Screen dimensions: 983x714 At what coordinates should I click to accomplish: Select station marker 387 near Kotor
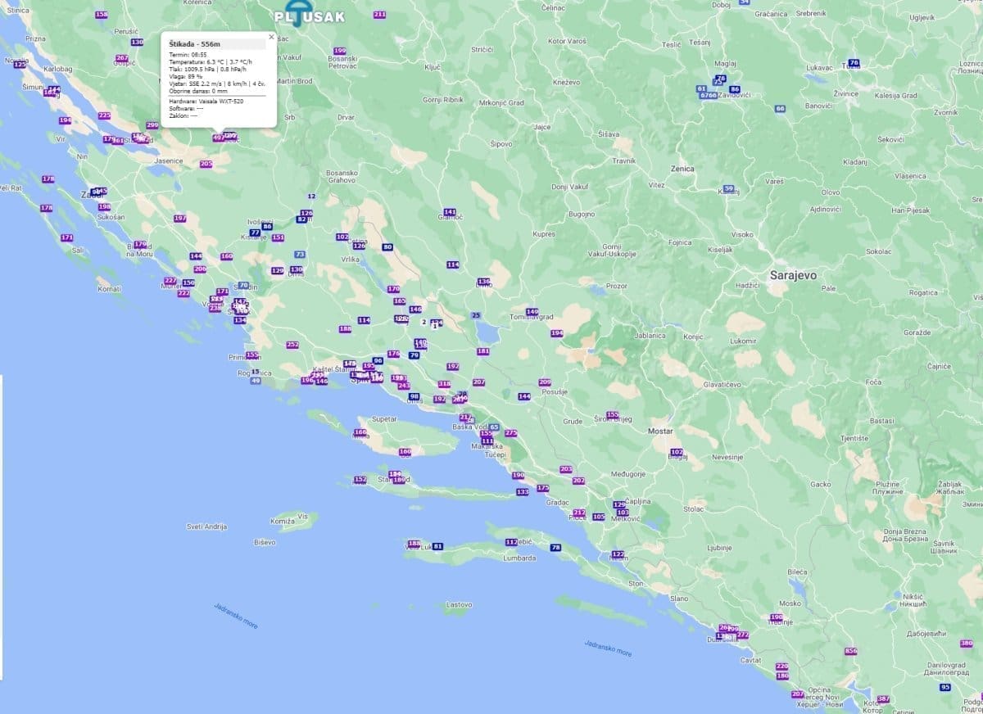pos(883,698)
